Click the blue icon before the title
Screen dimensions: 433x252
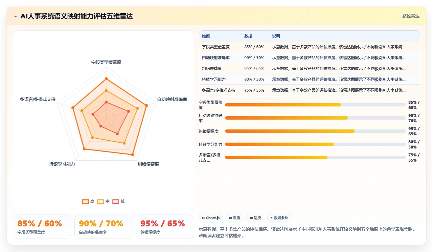(16, 16)
